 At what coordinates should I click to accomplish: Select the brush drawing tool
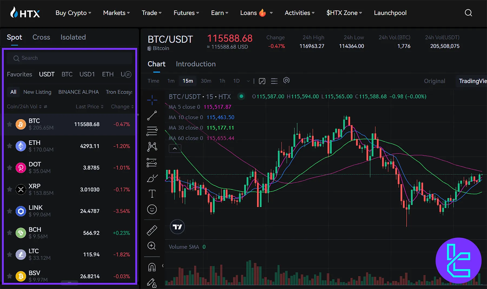coord(152,178)
